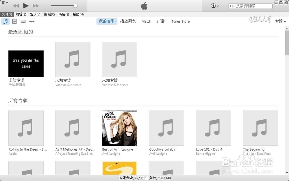Select the Music library icon
The height and width of the screenshot is (181, 289).
pos(5,21)
